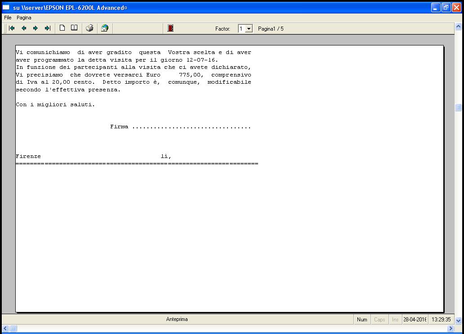The image size is (464, 334).
Task: Go to previous page arrow
Action: (24, 28)
